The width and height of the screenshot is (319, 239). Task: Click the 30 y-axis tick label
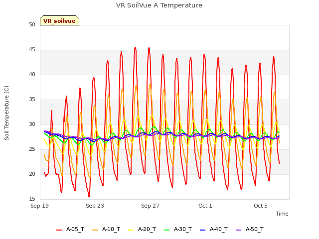click(x=32, y=124)
